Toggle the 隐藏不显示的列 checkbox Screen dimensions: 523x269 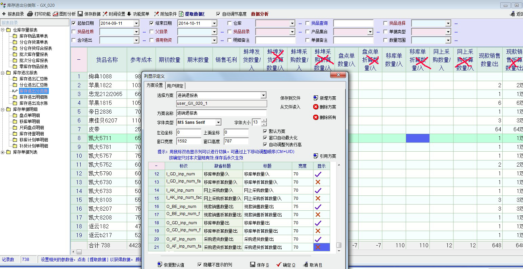(x=200, y=265)
